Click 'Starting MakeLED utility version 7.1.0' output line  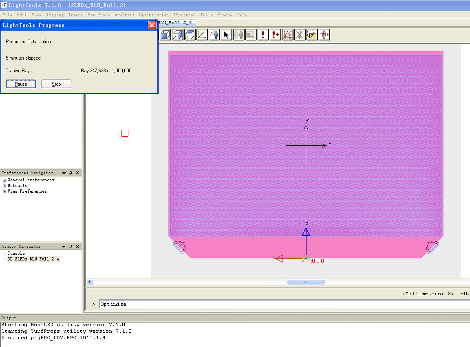click(x=63, y=325)
